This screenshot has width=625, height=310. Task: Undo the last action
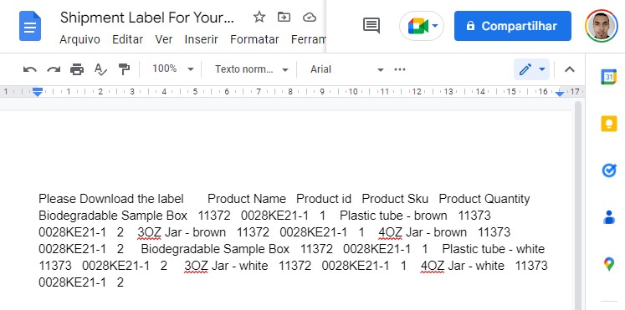(x=30, y=69)
